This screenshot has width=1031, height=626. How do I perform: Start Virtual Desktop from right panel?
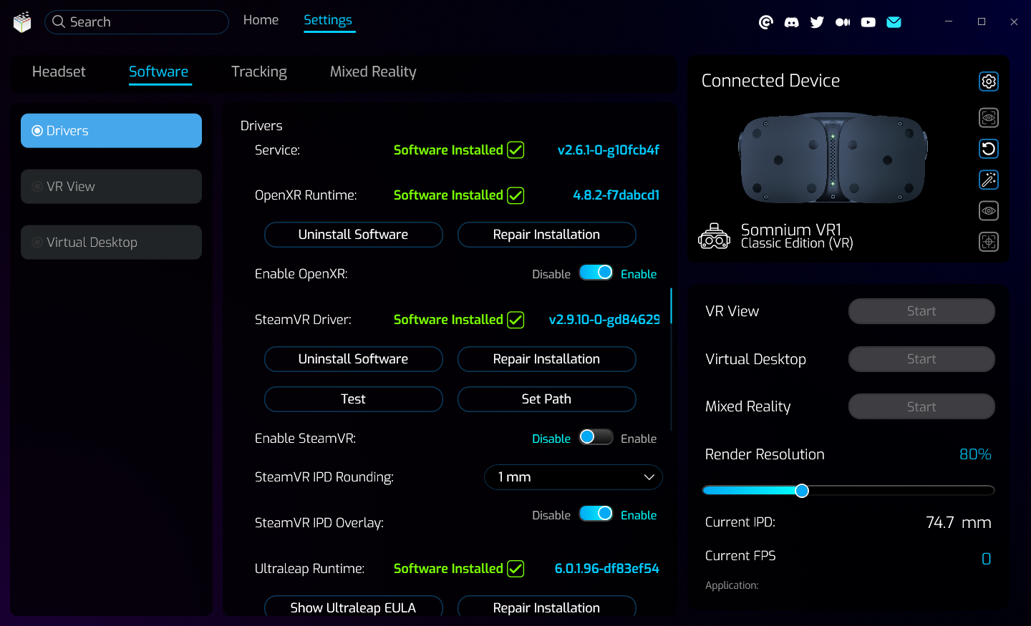pos(921,359)
